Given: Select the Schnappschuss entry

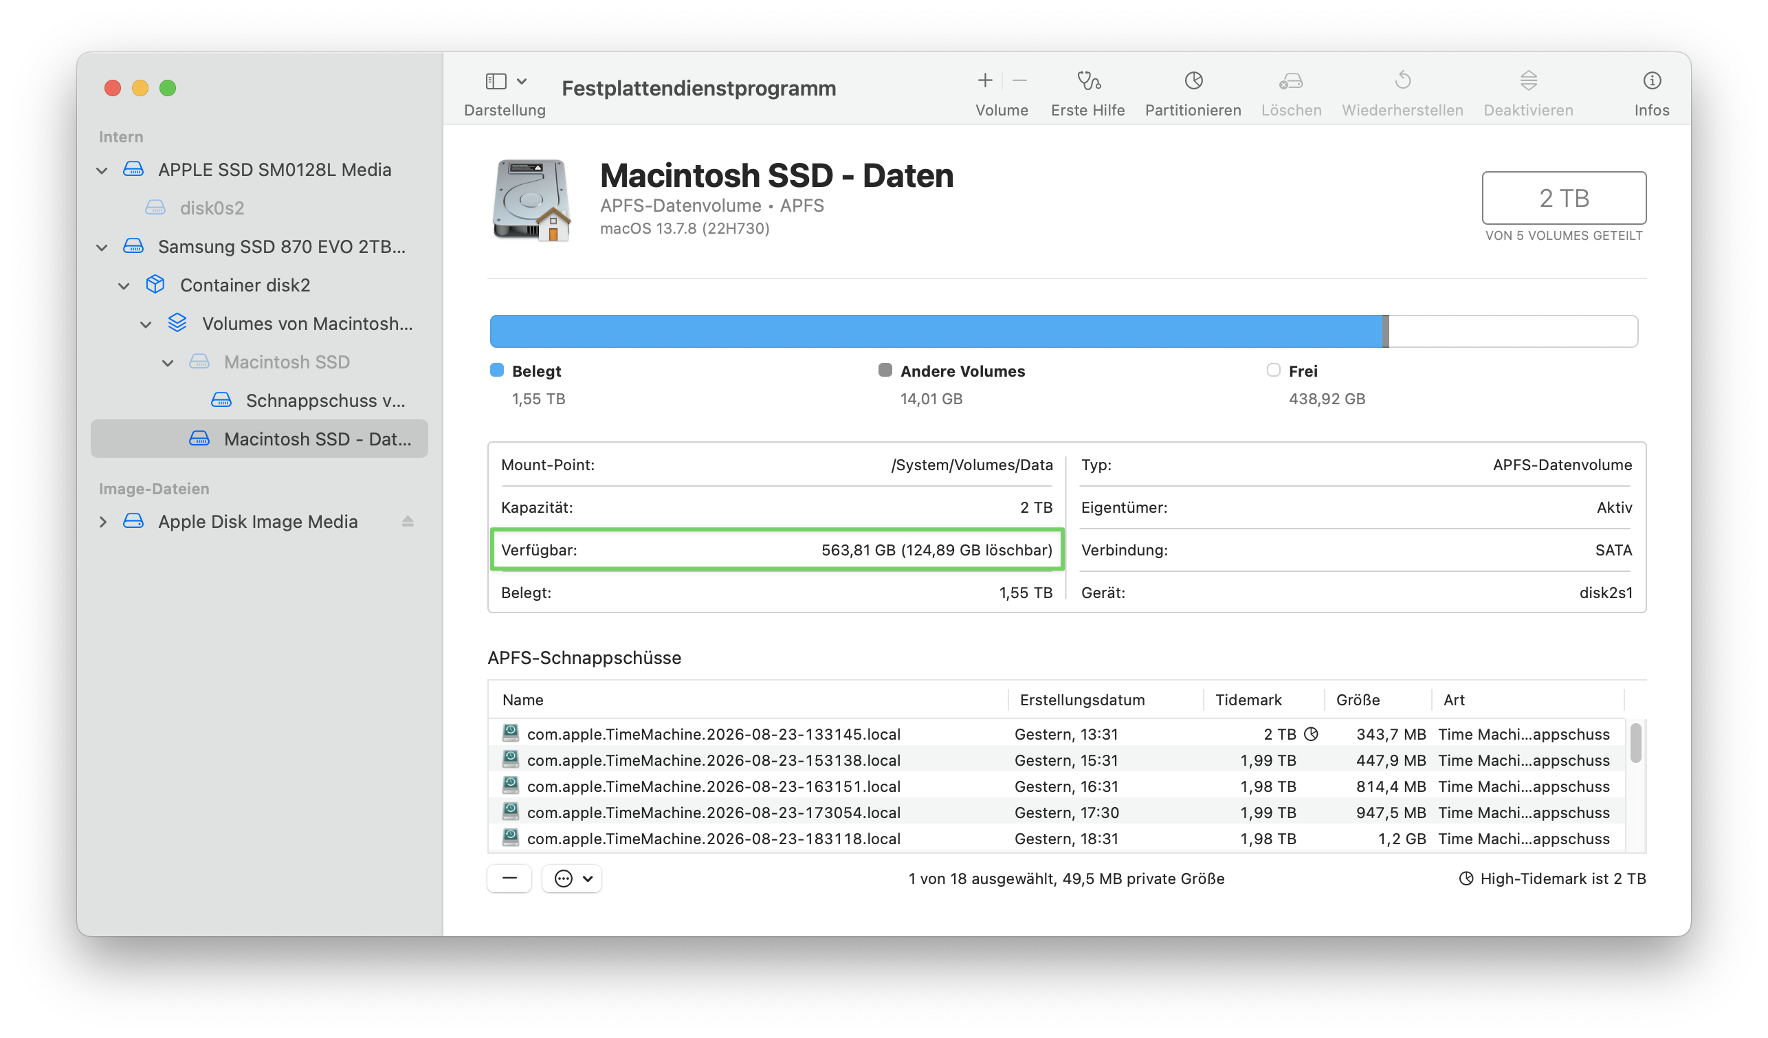Looking at the screenshot, I should [x=260, y=401].
